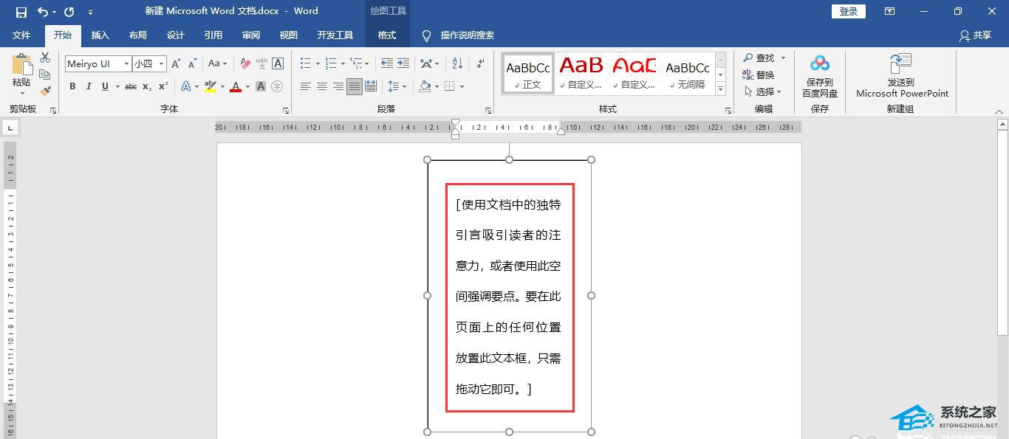Increase font size with grow font icon
The width and height of the screenshot is (1009, 439).
tap(176, 64)
